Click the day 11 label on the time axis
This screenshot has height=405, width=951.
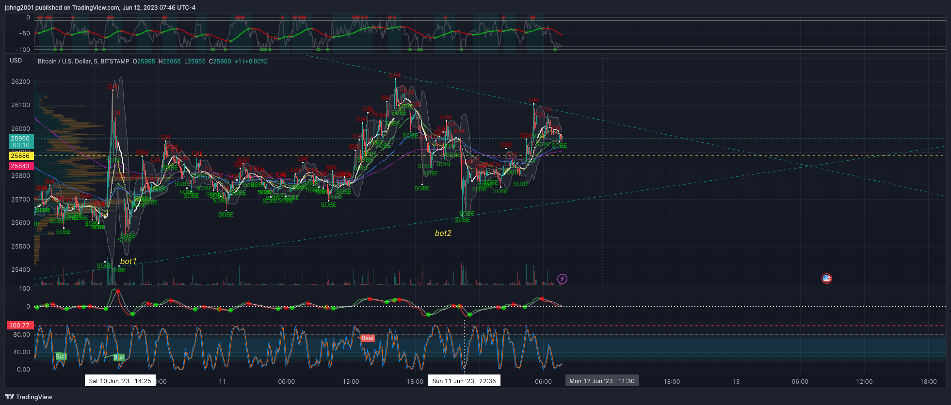click(x=222, y=382)
